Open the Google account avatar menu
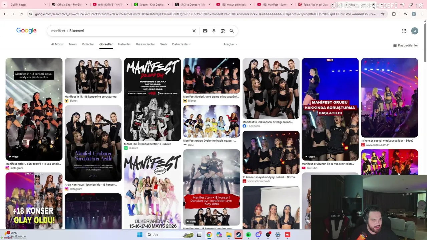 [415, 31]
